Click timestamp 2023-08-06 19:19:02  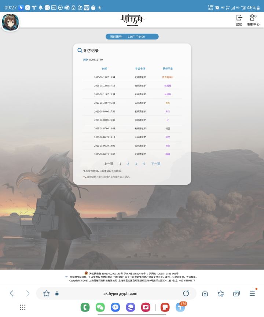tap(104, 154)
